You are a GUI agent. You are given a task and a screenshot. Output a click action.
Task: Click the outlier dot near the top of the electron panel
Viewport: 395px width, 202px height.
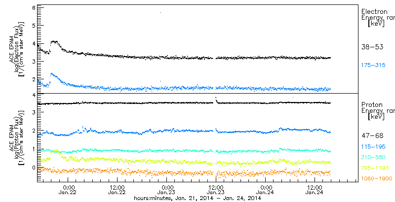(161, 12)
